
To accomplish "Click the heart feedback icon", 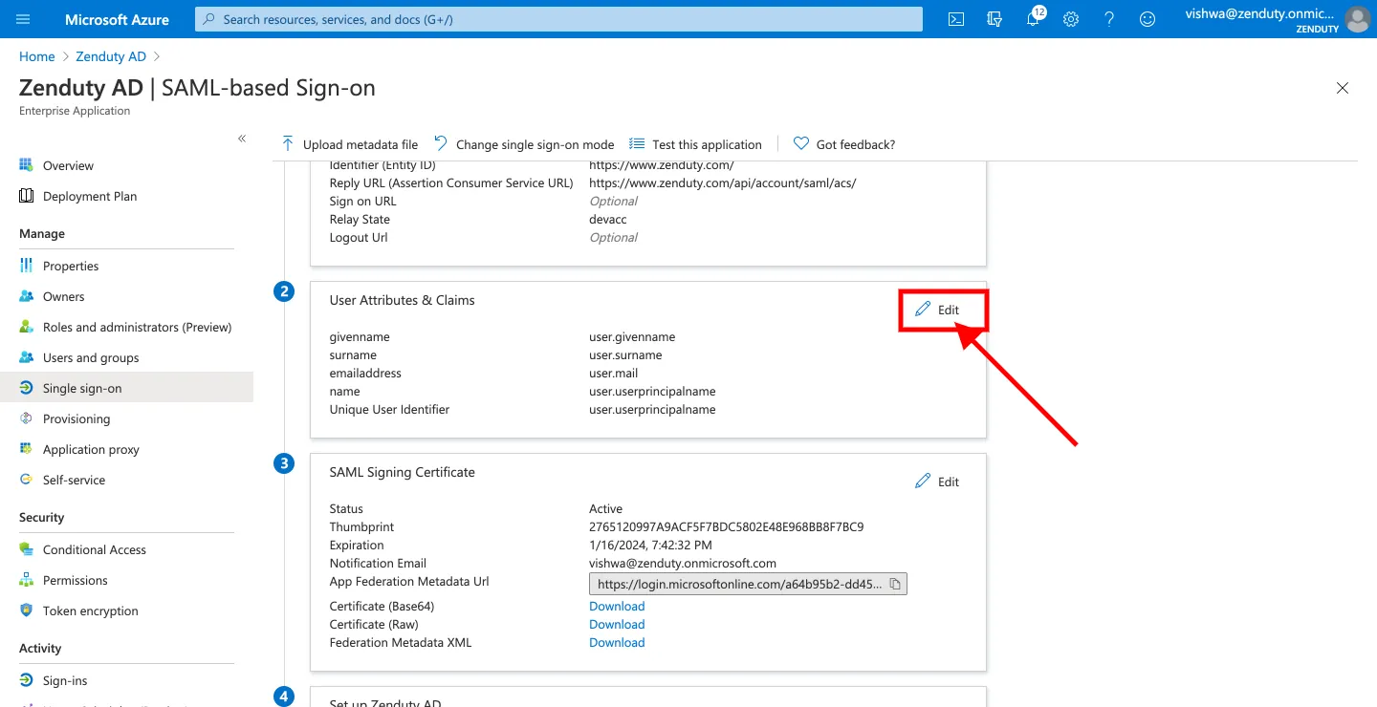I will (x=801, y=144).
